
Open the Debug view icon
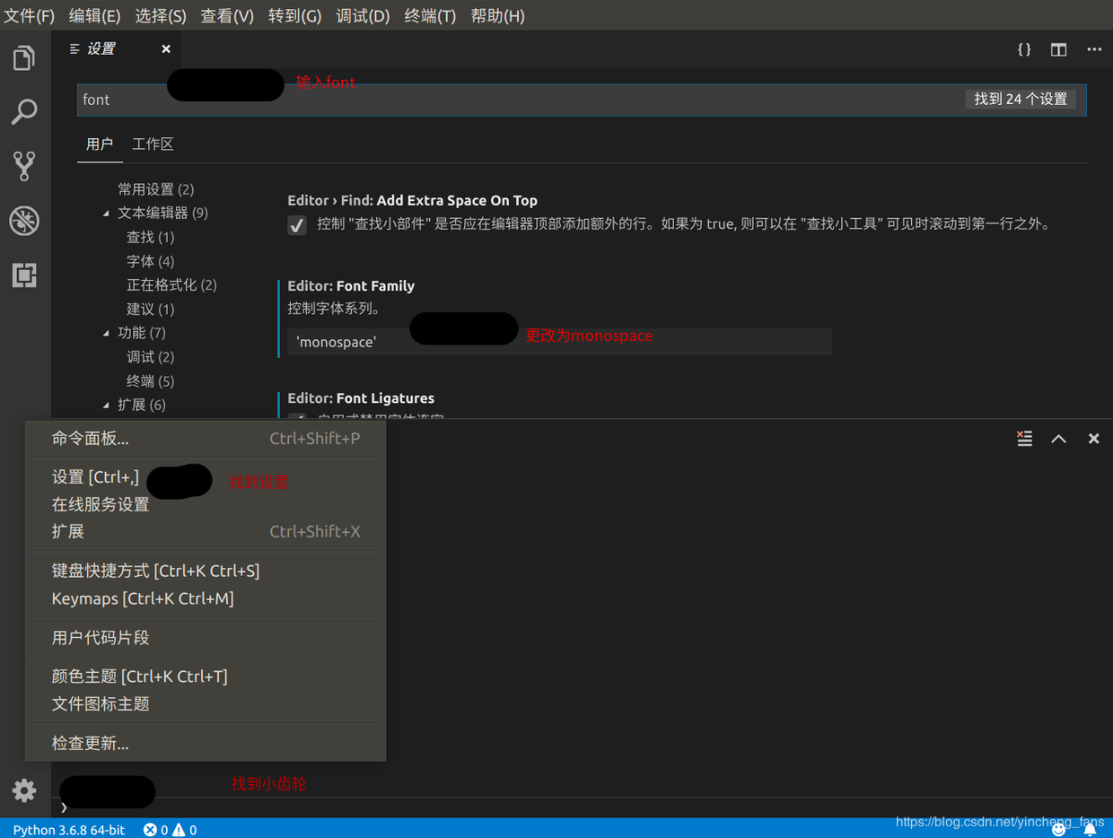click(24, 221)
